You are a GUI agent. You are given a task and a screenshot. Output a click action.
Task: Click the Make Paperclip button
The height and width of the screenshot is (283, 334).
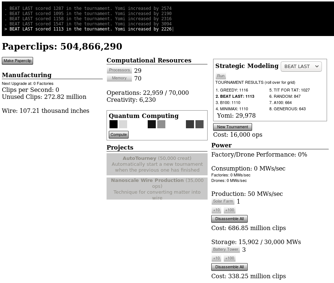coord(18,61)
